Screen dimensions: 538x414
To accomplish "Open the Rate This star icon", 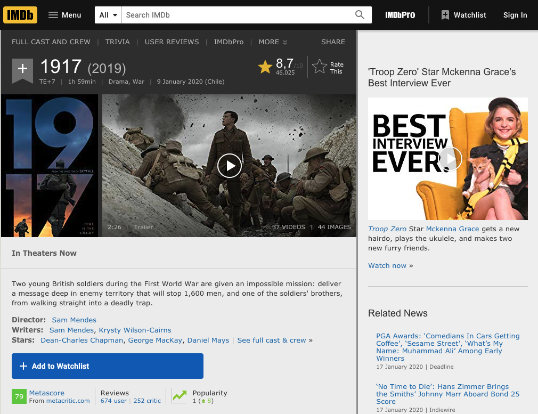I will (x=319, y=65).
